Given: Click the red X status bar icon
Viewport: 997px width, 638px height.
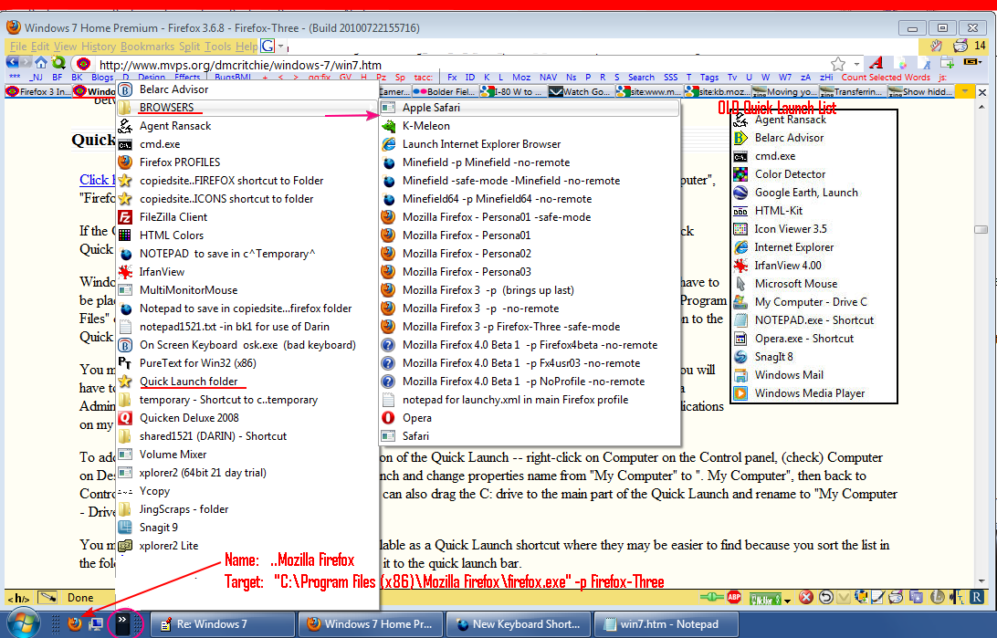Looking at the screenshot, I should tap(806, 597).
